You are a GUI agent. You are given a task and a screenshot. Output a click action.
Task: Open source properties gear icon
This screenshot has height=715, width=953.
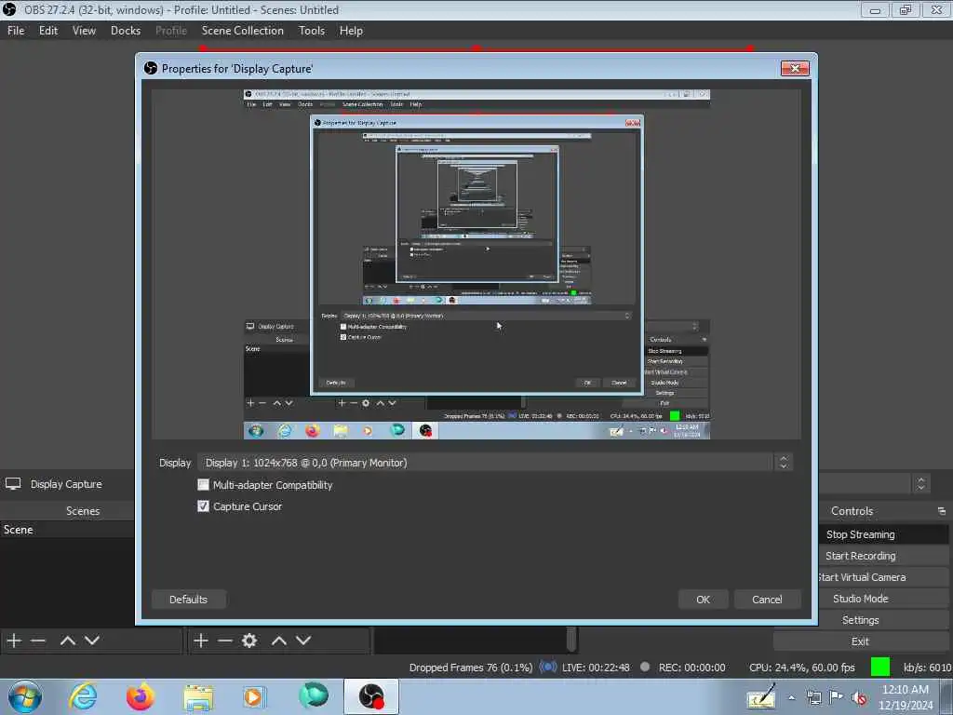[249, 641]
